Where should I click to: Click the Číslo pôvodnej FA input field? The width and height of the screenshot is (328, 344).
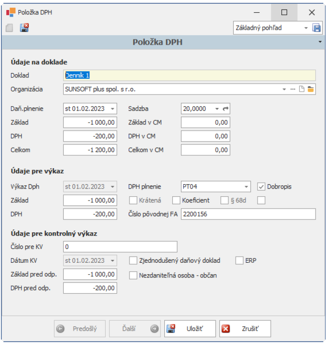(248, 214)
